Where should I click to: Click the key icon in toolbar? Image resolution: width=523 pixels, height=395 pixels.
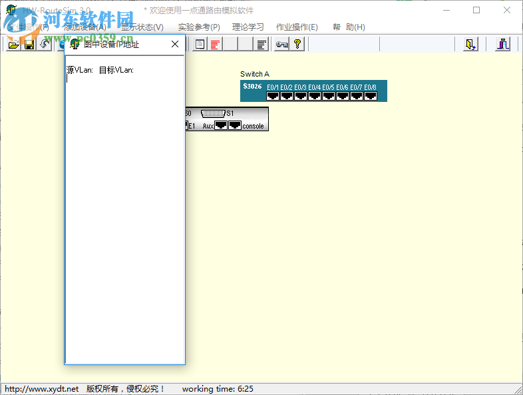point(282,45)
